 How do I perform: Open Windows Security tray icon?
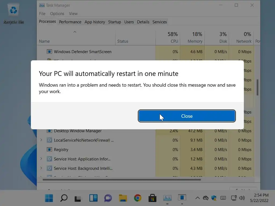point(214,198)
